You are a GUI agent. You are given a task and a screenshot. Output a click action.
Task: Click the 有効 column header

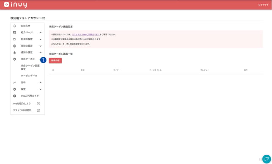(83, 70)
